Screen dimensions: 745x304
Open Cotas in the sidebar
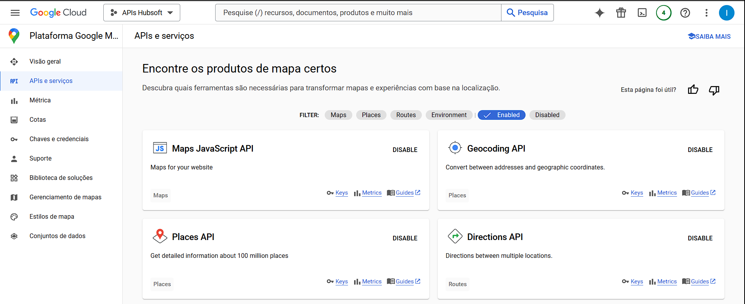61,119
